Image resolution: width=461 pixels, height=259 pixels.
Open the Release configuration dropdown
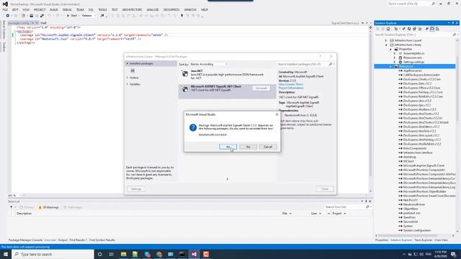tap(89, 16)
